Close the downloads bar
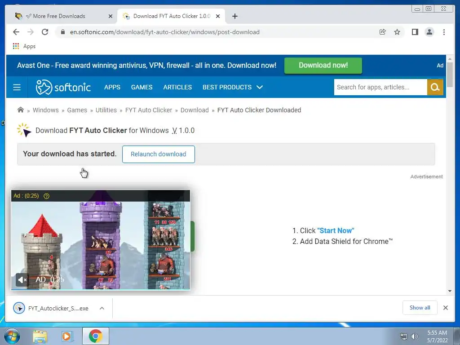Viewport: 460px width, 345px height. (x=445, y=308)
